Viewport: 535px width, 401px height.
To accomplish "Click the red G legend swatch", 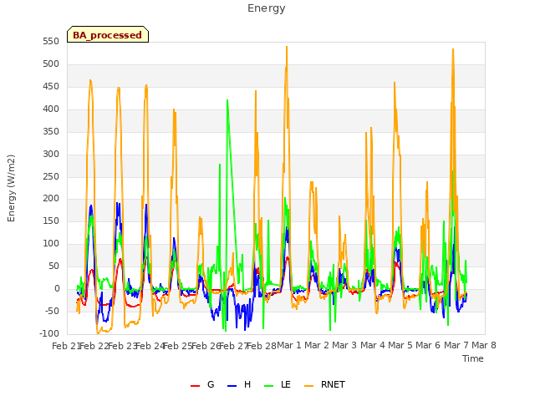I will pyautogui.click(x=195, y=386).
